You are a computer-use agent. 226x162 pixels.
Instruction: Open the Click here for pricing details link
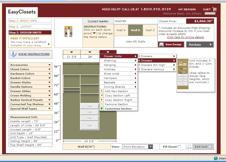[x=185, y=37]
